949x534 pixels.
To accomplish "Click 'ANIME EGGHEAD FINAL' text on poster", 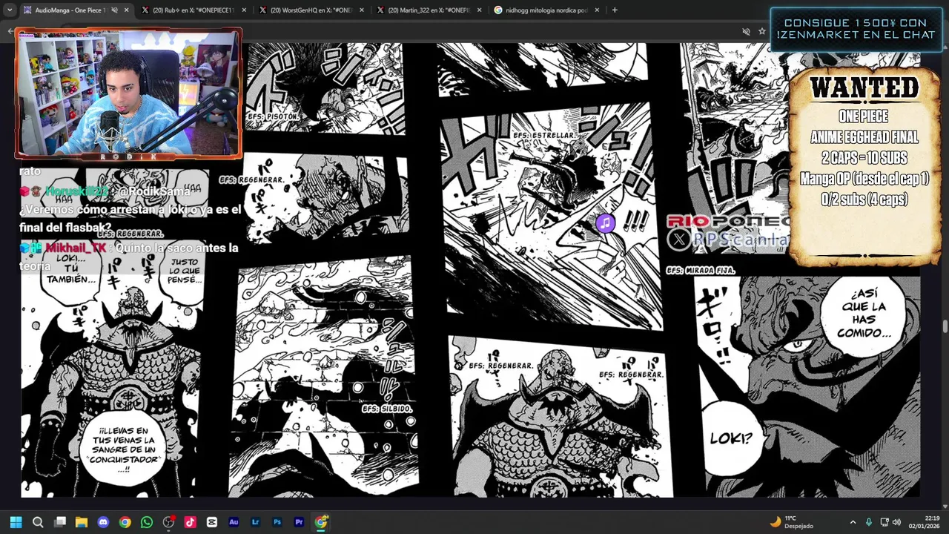I will (x=864, y=137).
